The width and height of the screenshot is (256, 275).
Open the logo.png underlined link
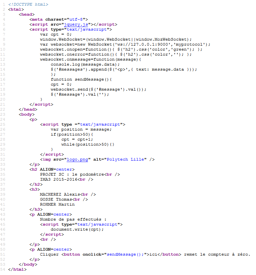(x=77, y=159)
